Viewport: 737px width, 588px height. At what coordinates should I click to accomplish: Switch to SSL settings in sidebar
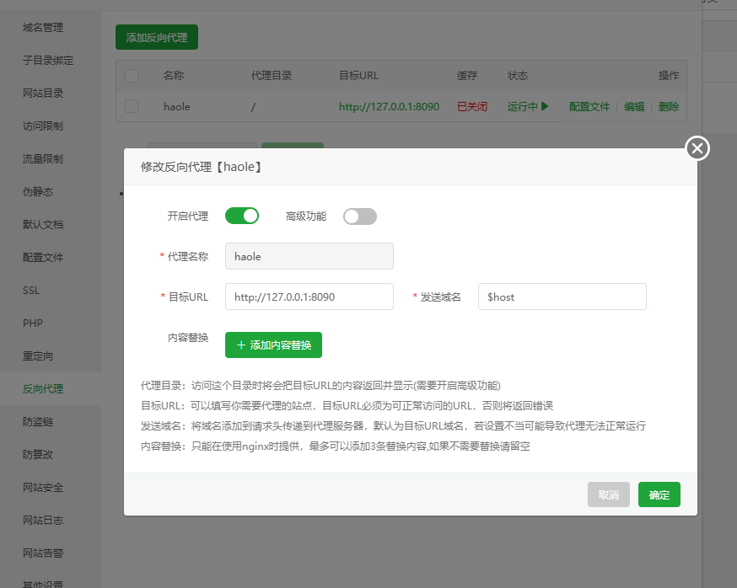pyautogui.click(x=31, y=291)
